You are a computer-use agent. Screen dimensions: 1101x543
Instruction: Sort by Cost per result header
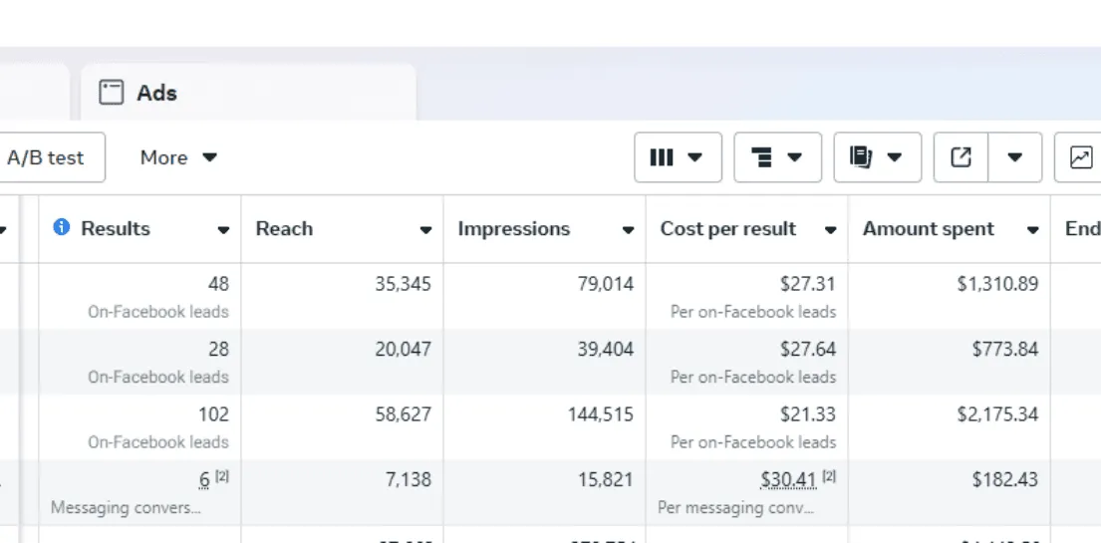pos(727,229)
